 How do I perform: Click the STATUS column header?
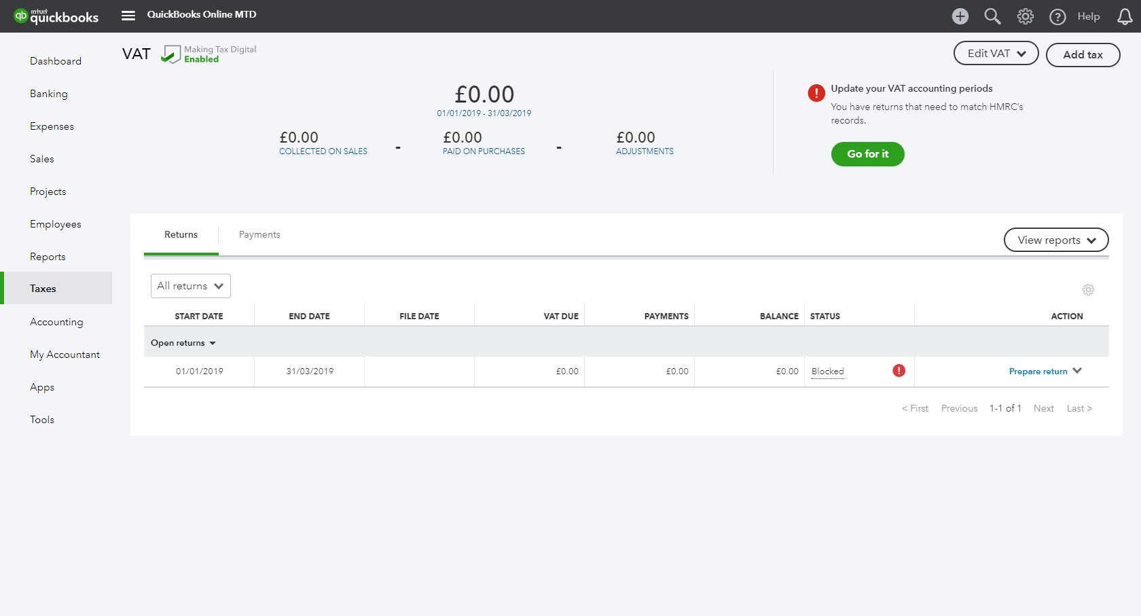click(825, 316)
